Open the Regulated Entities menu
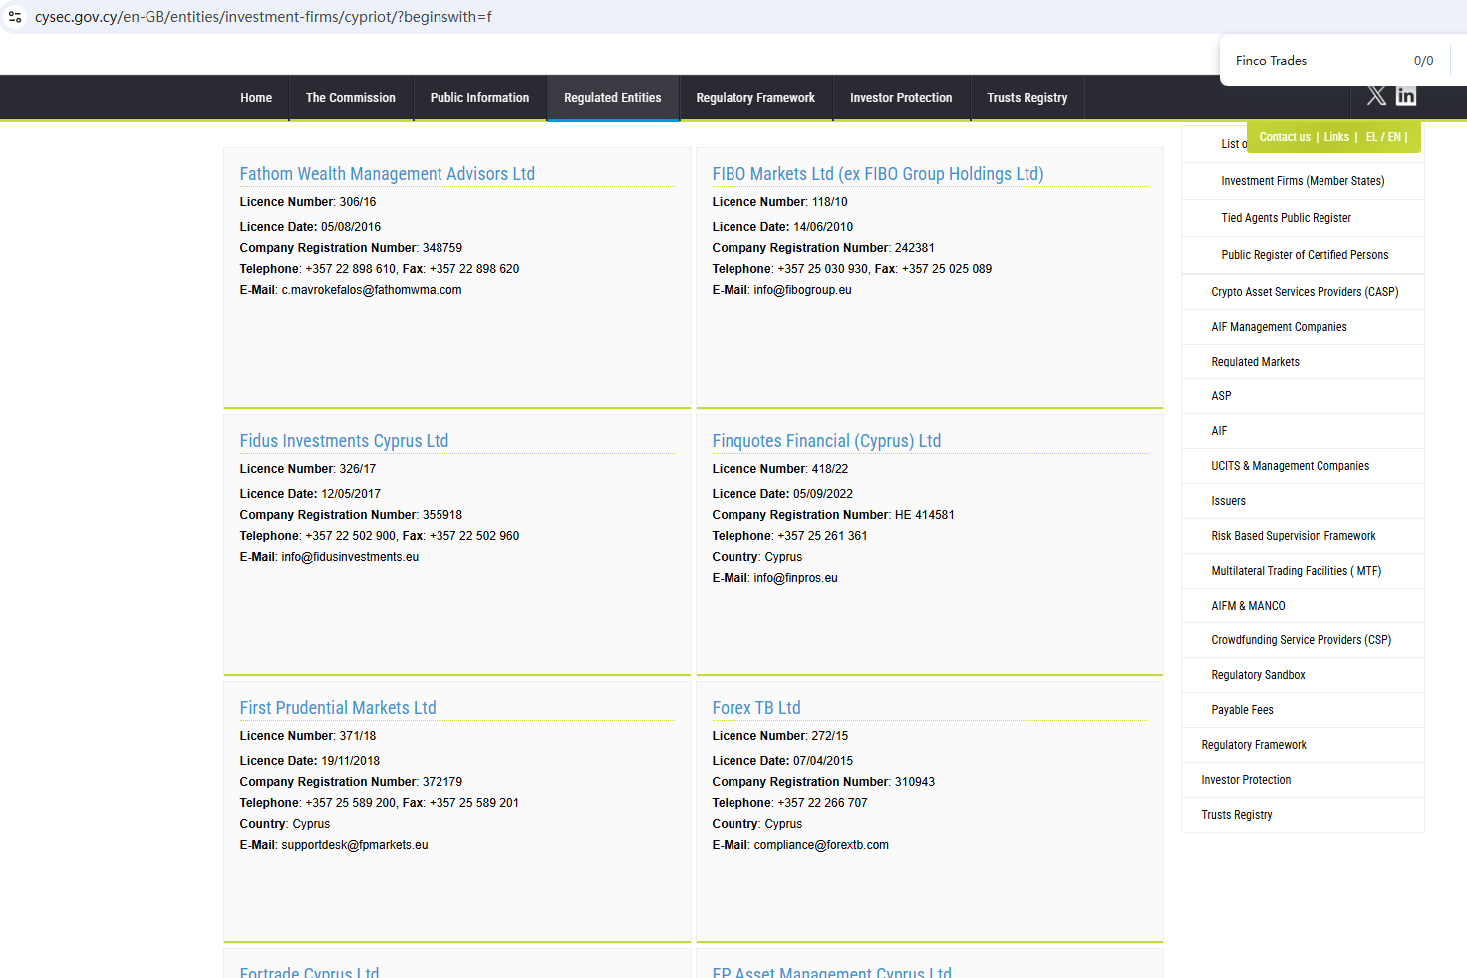 click(x=612, y=98)
